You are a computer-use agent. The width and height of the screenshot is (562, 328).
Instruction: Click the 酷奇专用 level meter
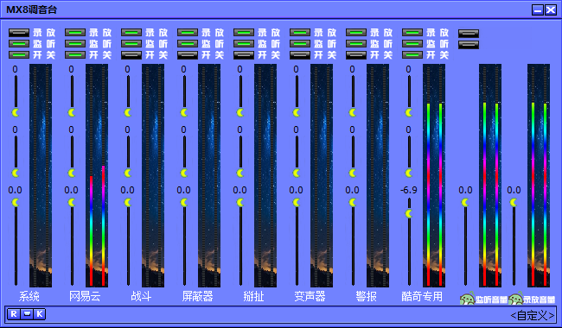click(x=434, y=175)
